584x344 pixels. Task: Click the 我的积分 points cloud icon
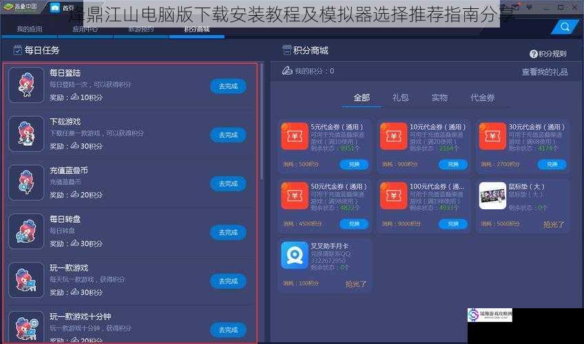pos(287,71)
